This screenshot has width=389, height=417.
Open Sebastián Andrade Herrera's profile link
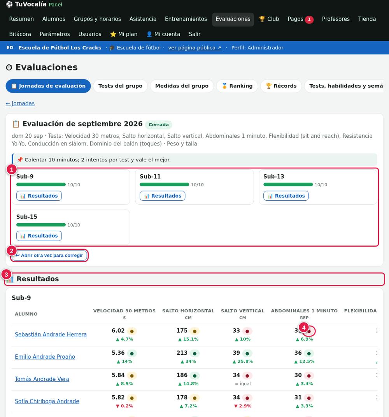click(x=51, y=335)
